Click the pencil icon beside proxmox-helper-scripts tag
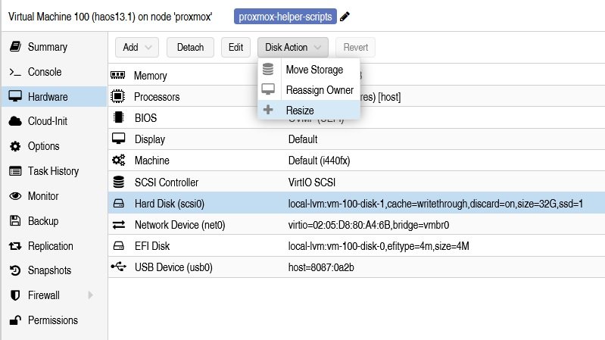Image resolution: width=605 pixels, height=340 pixels. (x=345, y=16)
